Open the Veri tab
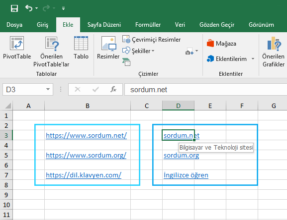The width and height of the screenshot is (287, 220). point(180,25)
